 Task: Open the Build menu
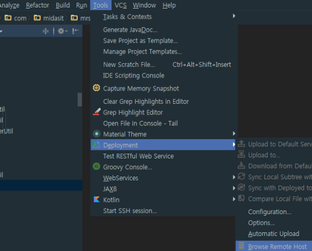63,5
